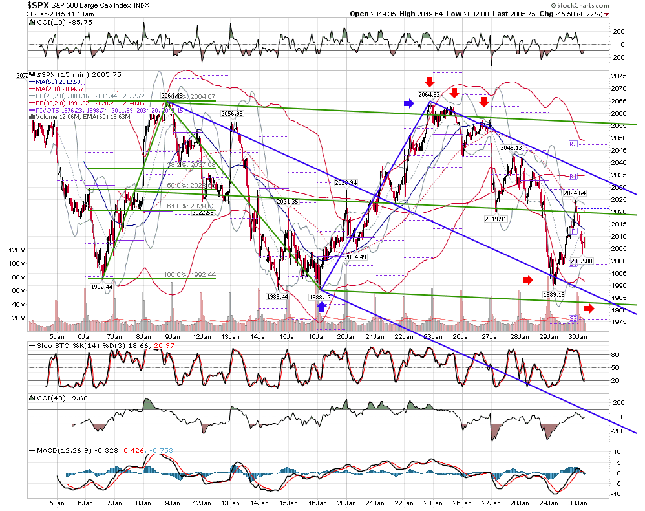The height and width of the screenshot is (511, 645).
Task: Select the R2 pivot label
Action: point(573,144)
